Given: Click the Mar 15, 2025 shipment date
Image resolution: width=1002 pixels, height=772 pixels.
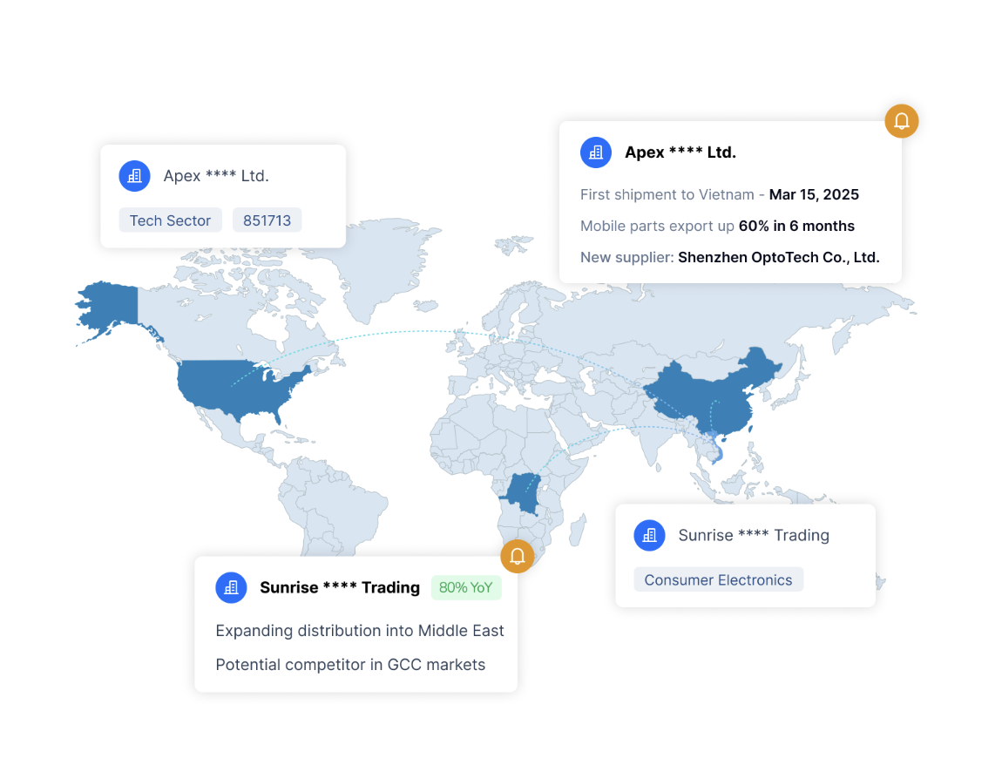Looking at the screenshot, I should [x=814, y=194].
